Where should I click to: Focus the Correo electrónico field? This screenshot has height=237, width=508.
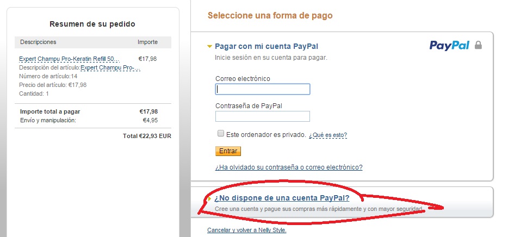(262, 89)
